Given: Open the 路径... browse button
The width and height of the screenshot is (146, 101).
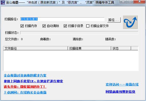Looking at the screenshot, I should (x=114, y=20).
